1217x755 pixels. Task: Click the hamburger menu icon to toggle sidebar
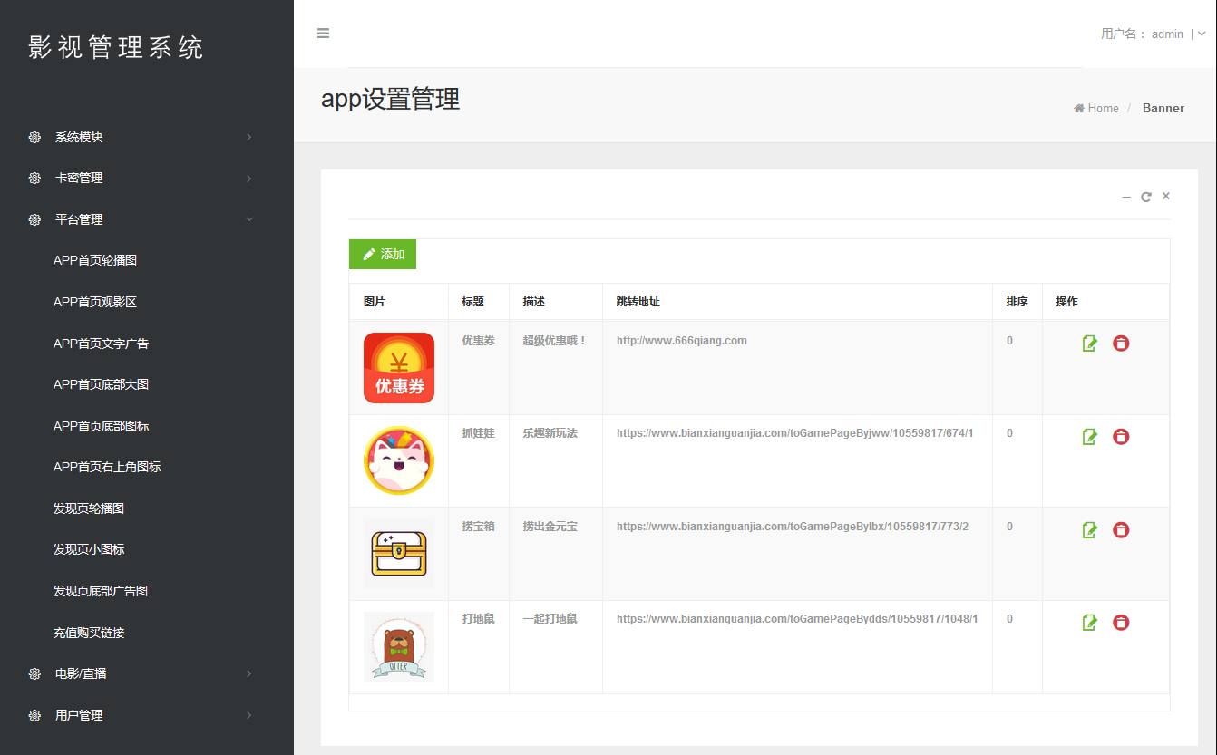point(323,34)
